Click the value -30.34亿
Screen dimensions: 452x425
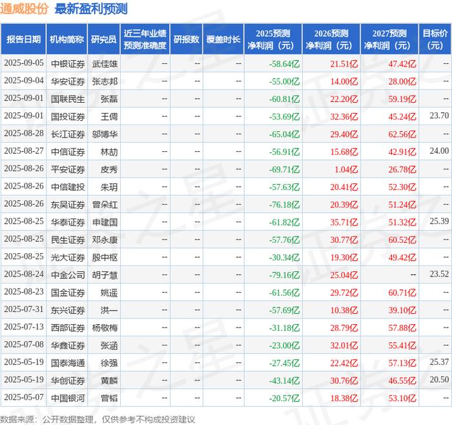coord(284,257)
